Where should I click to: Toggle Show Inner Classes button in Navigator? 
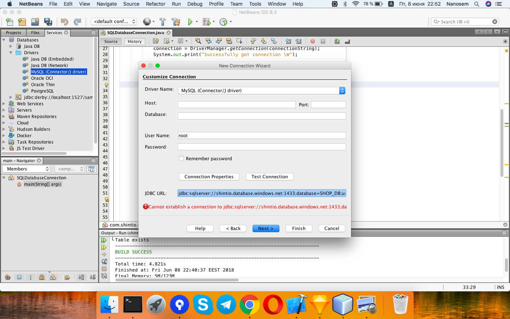click(x=53, y=277)
